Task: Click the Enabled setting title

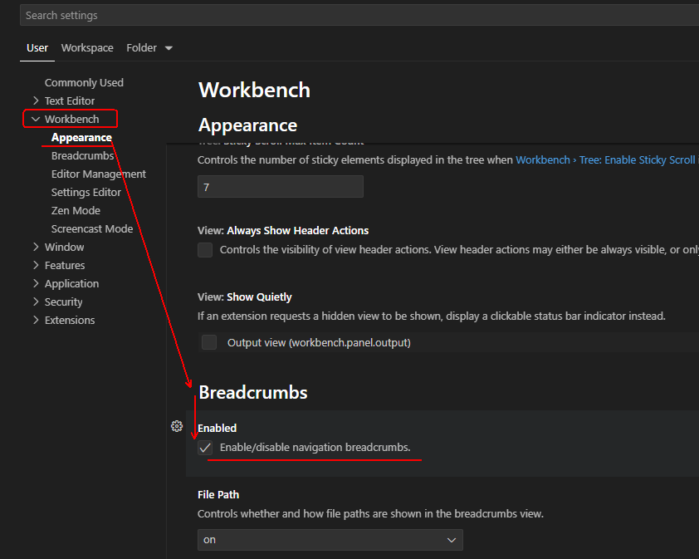Action: tap(218, 428)
